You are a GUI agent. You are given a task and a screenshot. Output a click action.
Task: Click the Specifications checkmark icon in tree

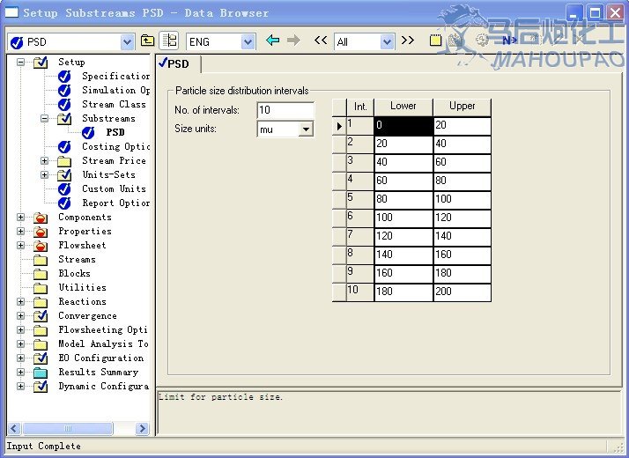[x=64, y=77]
